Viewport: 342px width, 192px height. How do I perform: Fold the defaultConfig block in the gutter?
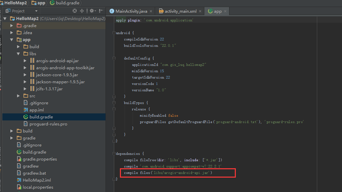(114, 58)
